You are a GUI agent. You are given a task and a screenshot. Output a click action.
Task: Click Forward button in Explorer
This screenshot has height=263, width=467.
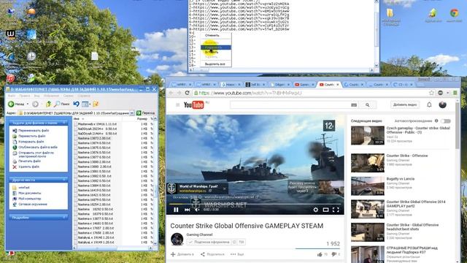[35, 104]
